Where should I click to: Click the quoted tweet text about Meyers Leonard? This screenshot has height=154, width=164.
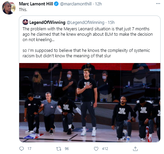(88, 42)
